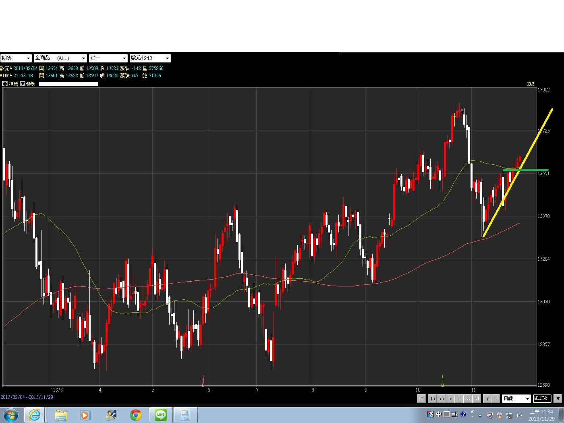The image size is (564, 423).
Task: Click the 中 input method indicator
Action: point(439,414)
